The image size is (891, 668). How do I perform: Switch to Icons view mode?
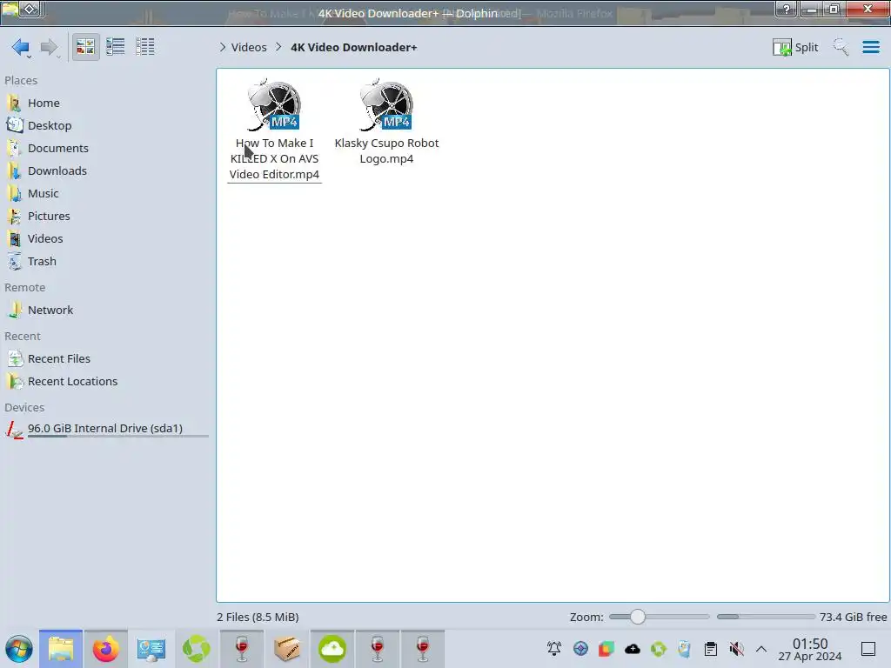point(86,47)
